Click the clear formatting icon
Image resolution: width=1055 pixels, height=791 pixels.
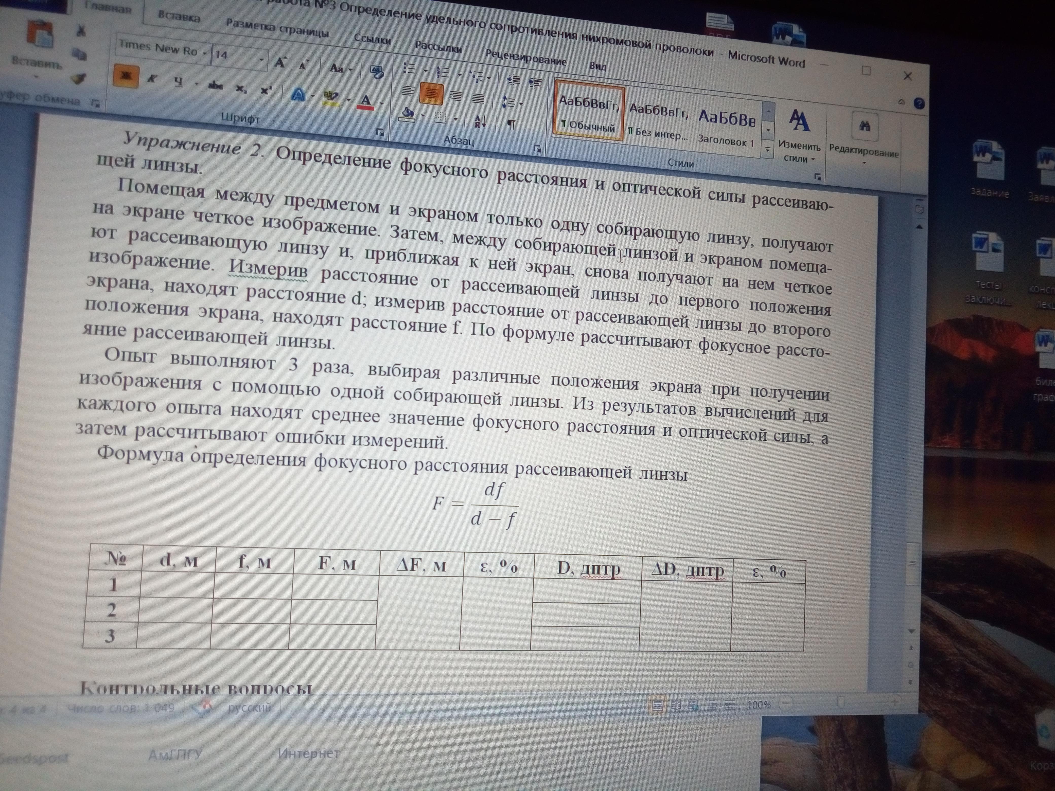[376, 73]
